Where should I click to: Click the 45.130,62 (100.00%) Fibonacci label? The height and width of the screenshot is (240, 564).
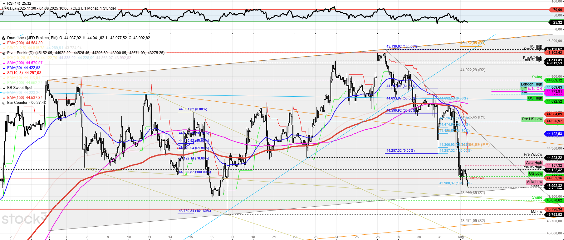coord(402,47)
